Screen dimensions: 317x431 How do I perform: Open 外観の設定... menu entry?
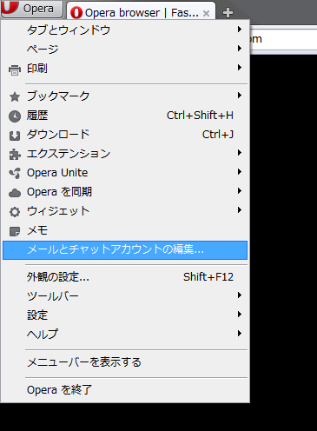pyautogui.click(x=125, y=277)
